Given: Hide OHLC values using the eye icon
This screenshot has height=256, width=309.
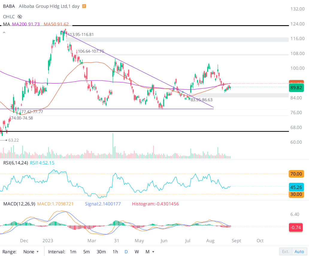Looking at the screenshot, I should (x=19, y=16).
